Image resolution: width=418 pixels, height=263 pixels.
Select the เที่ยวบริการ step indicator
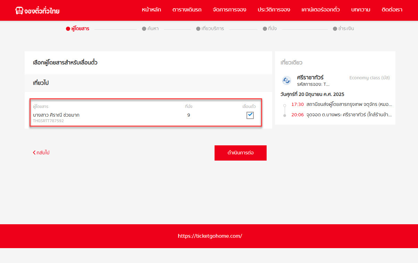click(x=210, y=29)
